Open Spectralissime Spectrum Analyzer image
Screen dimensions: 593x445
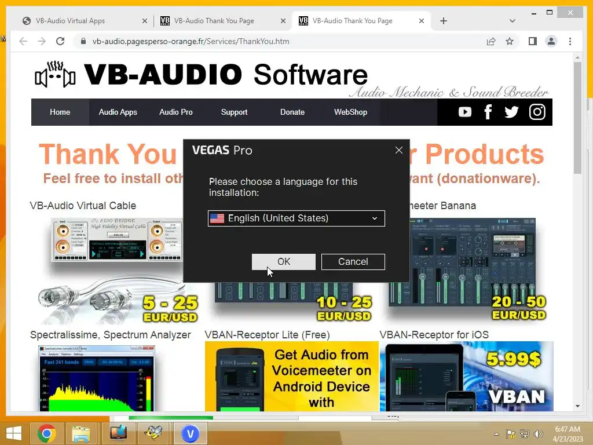coord(97,378)
